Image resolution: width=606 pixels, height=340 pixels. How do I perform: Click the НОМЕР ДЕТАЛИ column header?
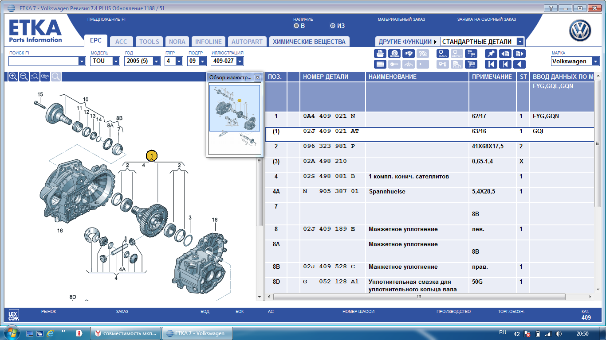pyautogui.click(x=333, y=77)
